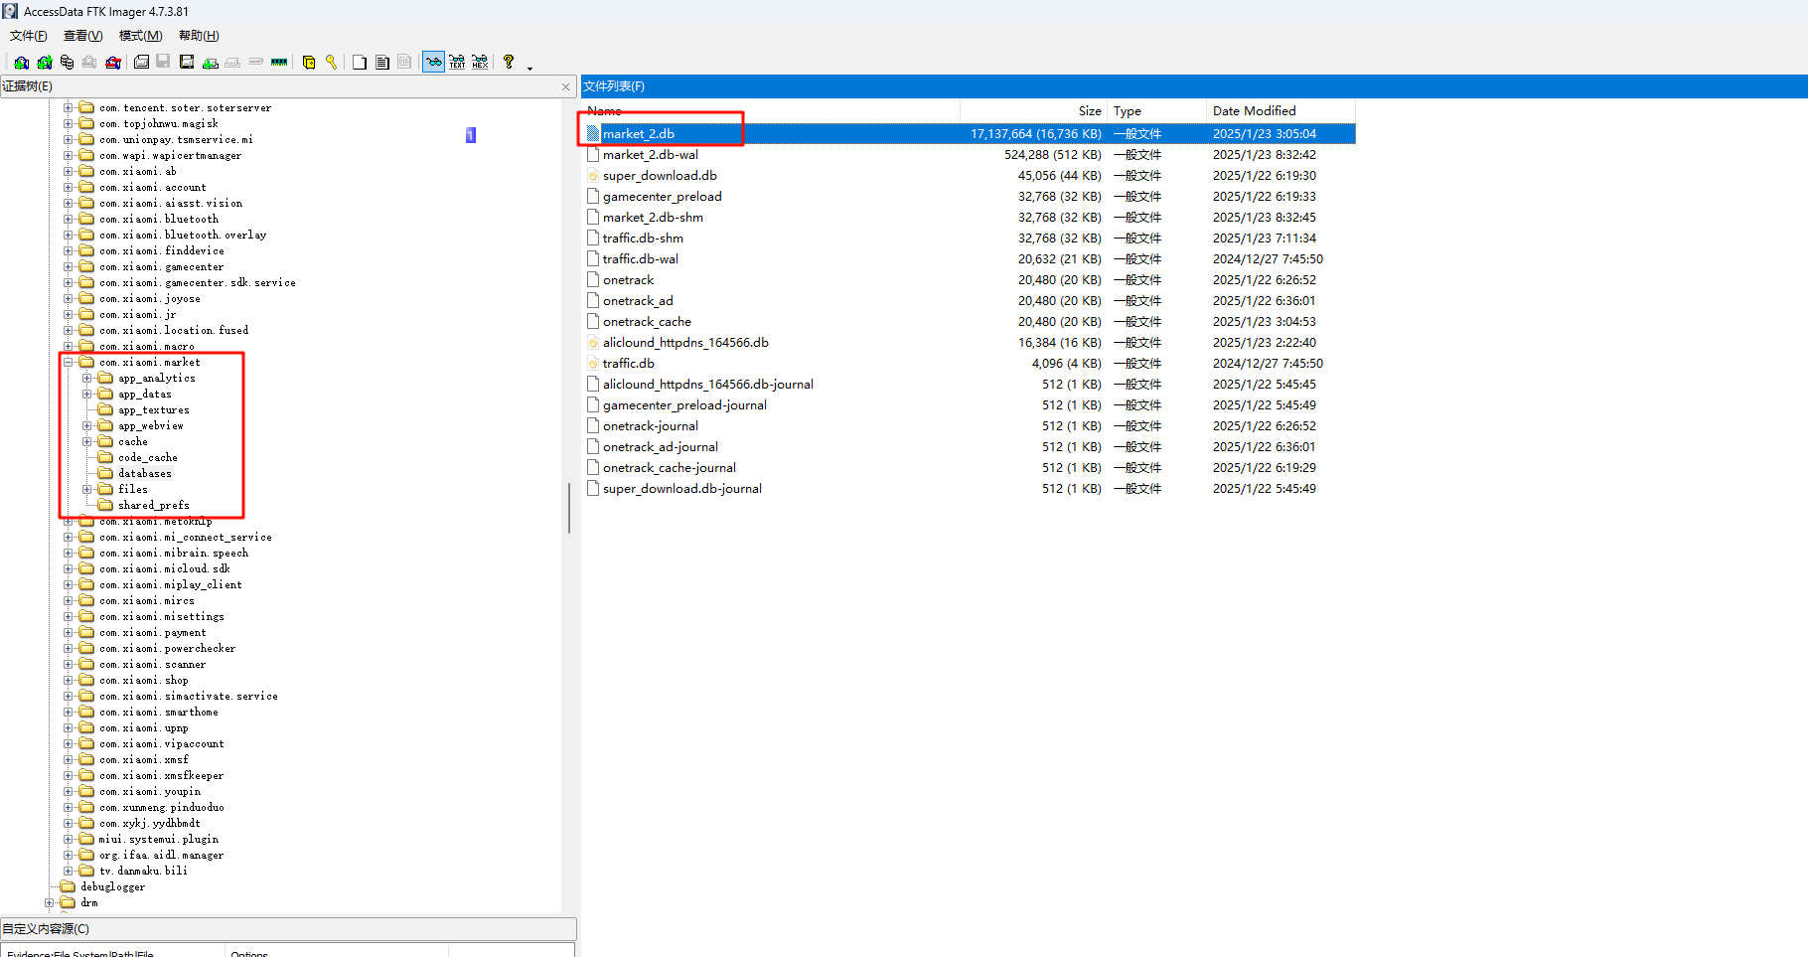Expand the com.xiaomi.gamecenter tree node
This screenshot has height=957, width=1808.
pyautogui.click(x=69, y=267)
